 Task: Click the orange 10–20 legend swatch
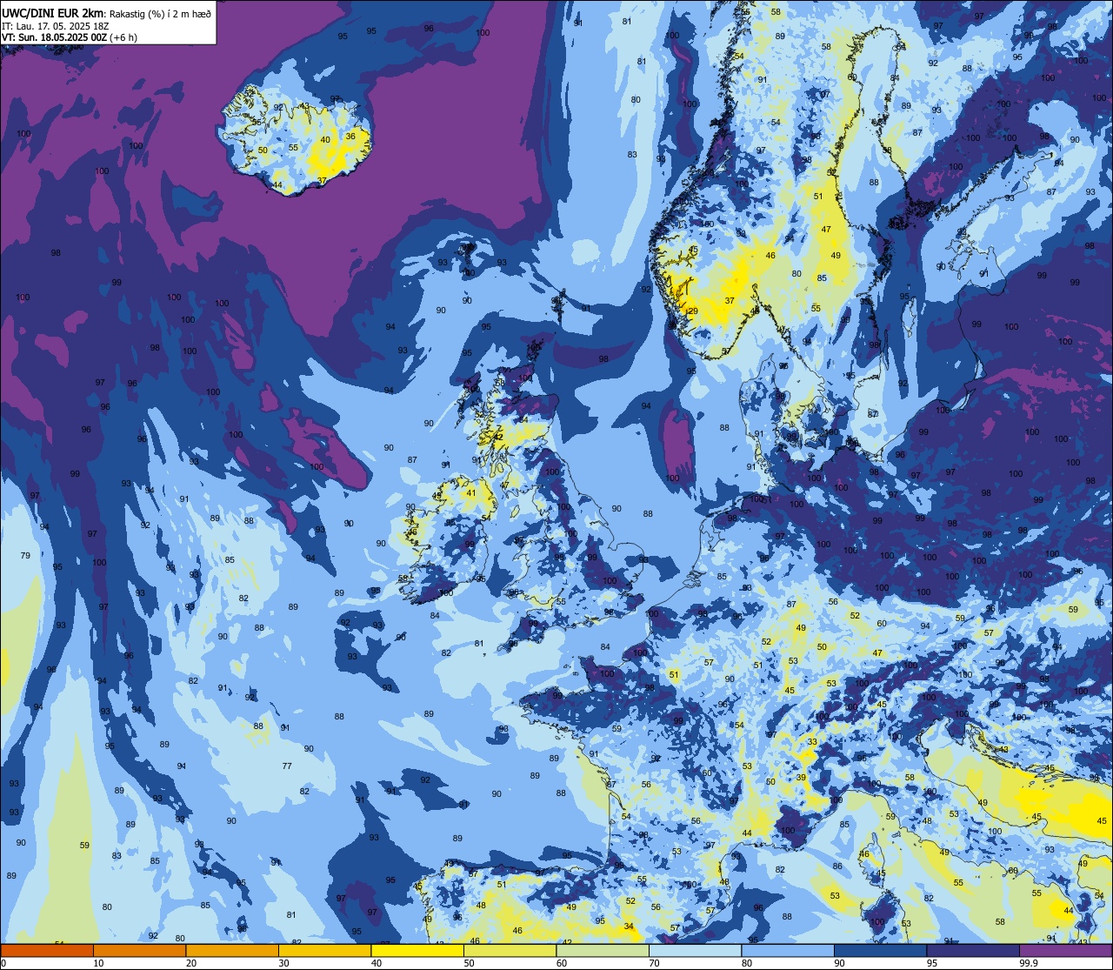(139, 951)
